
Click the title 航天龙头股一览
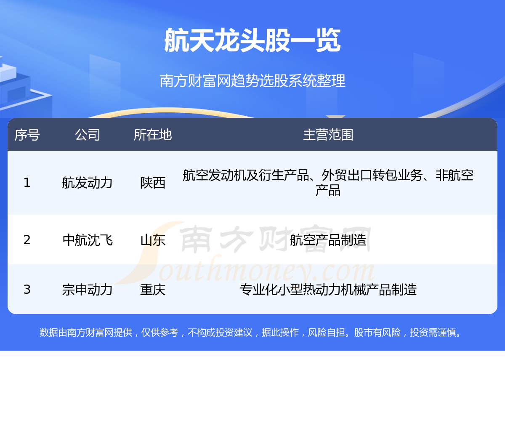252,40
